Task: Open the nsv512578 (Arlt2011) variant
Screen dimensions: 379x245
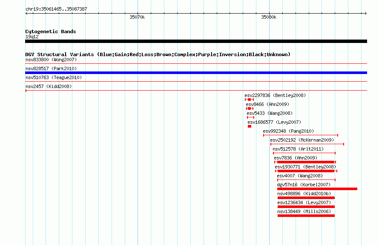Action: (x=298, y=149)
